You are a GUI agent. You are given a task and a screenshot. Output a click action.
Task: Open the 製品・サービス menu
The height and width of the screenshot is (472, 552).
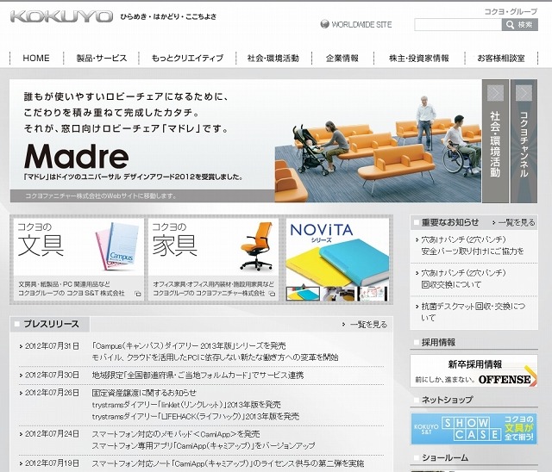click(x=102, y=58)
